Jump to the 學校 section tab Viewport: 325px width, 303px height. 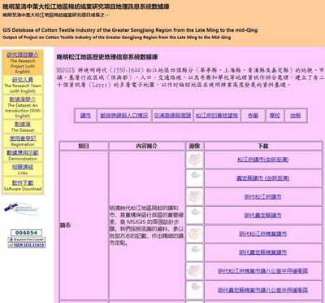click(275, 116)
